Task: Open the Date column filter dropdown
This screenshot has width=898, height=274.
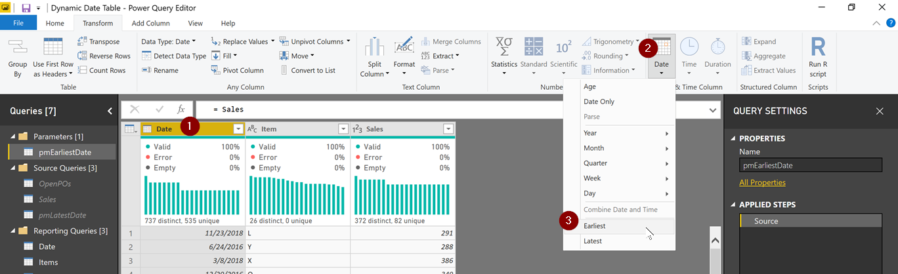Action: (238, 129)
